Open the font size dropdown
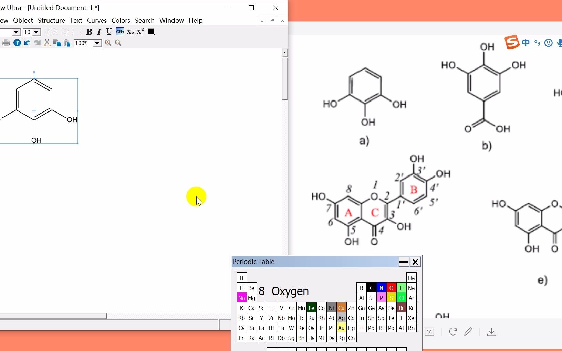Viewport: 562px width, 351px height. pyautogui.click(x=36, y=32)
